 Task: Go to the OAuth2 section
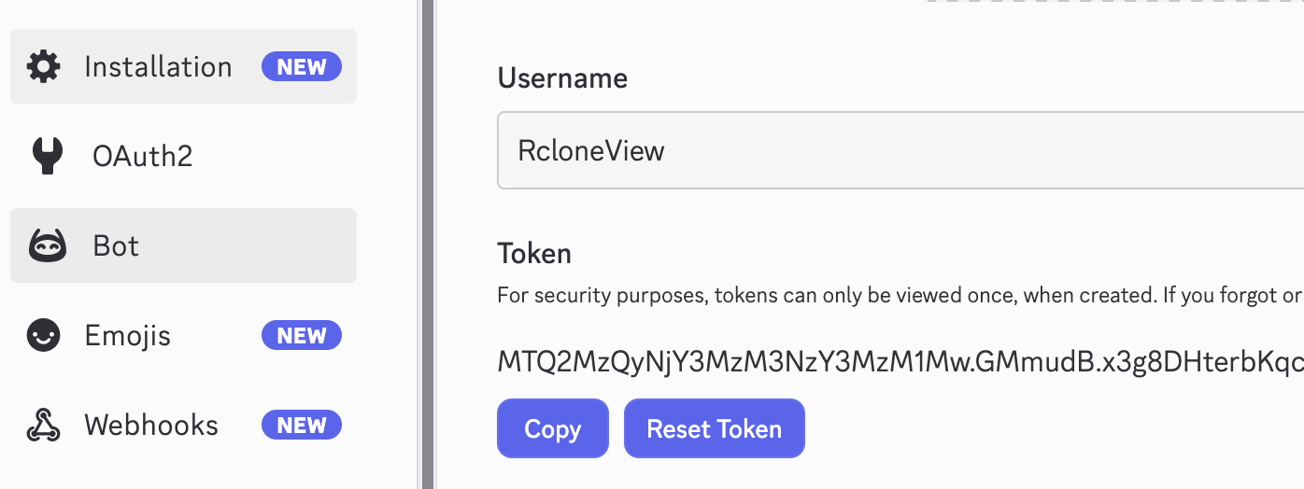pyautogui.click(x=142, y=156)
